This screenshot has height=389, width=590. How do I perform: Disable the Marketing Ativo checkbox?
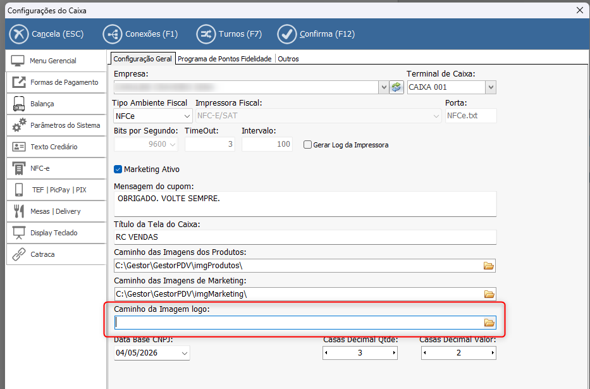click(118, 170)
